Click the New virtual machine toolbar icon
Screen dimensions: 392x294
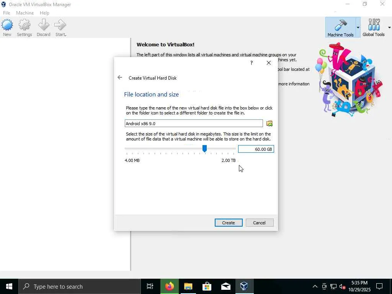click(7, 28)
